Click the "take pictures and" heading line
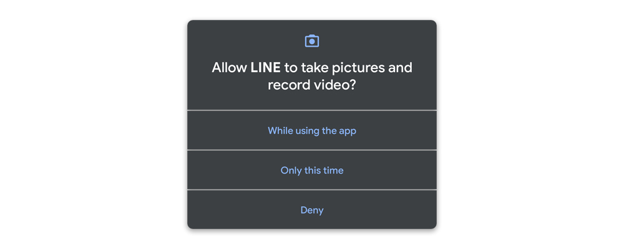This screenshot has width=624, height=249. point(356,68)
